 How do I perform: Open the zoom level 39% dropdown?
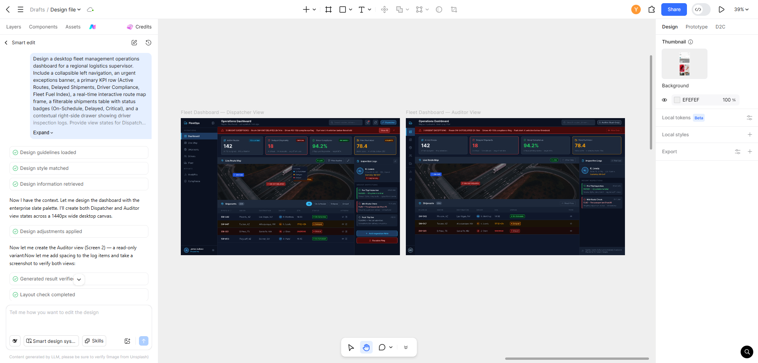click(741, 9)
